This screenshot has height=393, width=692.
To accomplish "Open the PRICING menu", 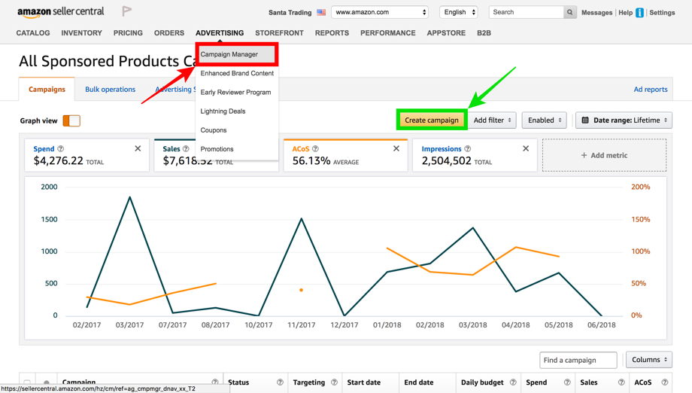I will click(x=128, y=33).
